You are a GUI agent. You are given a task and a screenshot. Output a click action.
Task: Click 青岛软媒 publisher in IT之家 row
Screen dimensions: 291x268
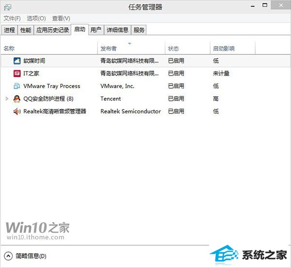[x=129, y=73]
